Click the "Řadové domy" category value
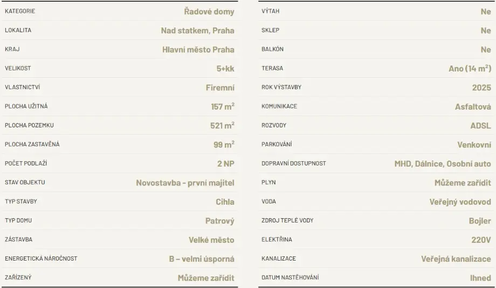Image resolution: width=496 pixels, height=288 pixels. [209, 11]
